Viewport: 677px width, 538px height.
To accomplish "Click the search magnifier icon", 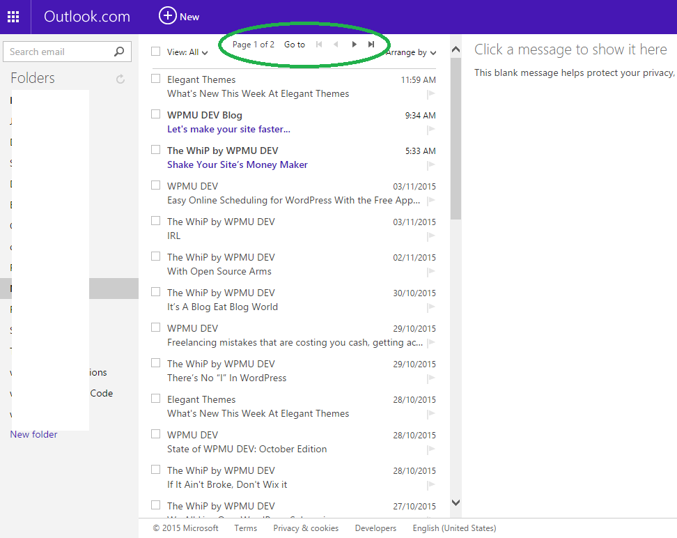I will [121, 51].
